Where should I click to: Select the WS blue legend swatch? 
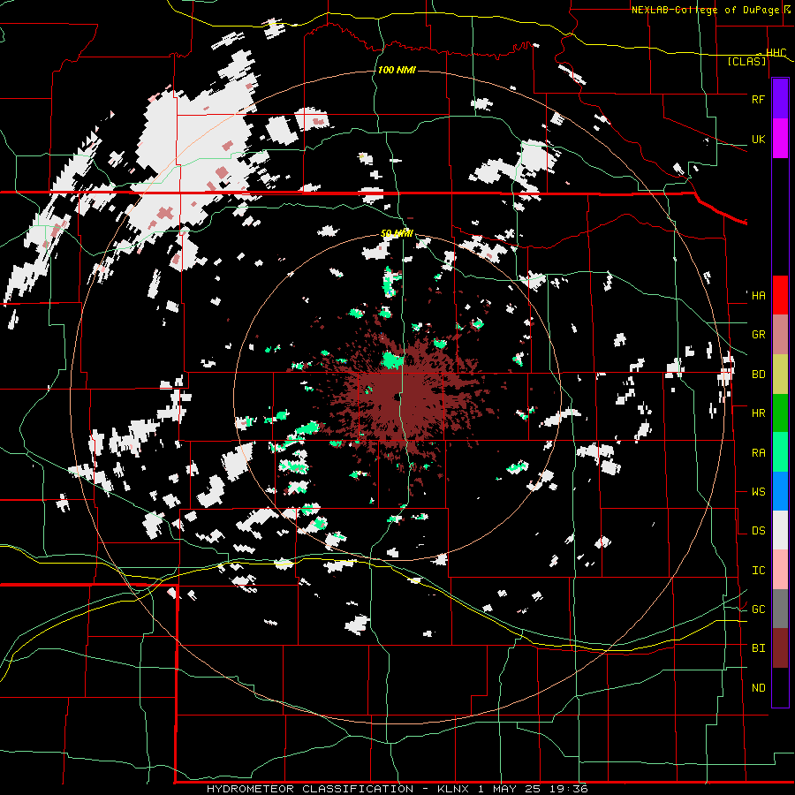[x=780, y=491]
